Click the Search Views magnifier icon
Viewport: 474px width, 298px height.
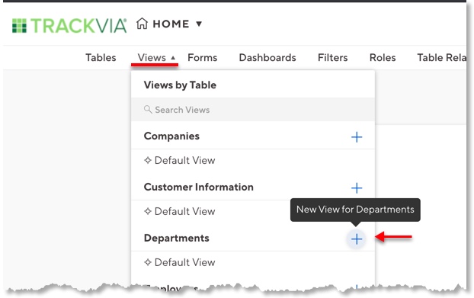point(148,110)
